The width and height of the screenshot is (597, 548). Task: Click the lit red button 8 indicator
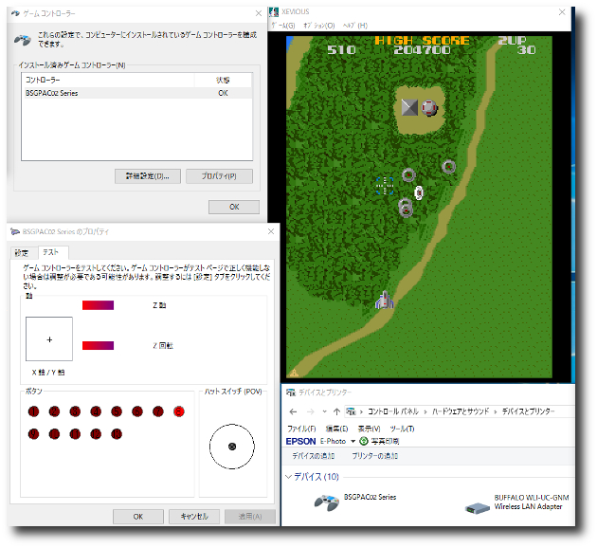click(x=178, y=411)
